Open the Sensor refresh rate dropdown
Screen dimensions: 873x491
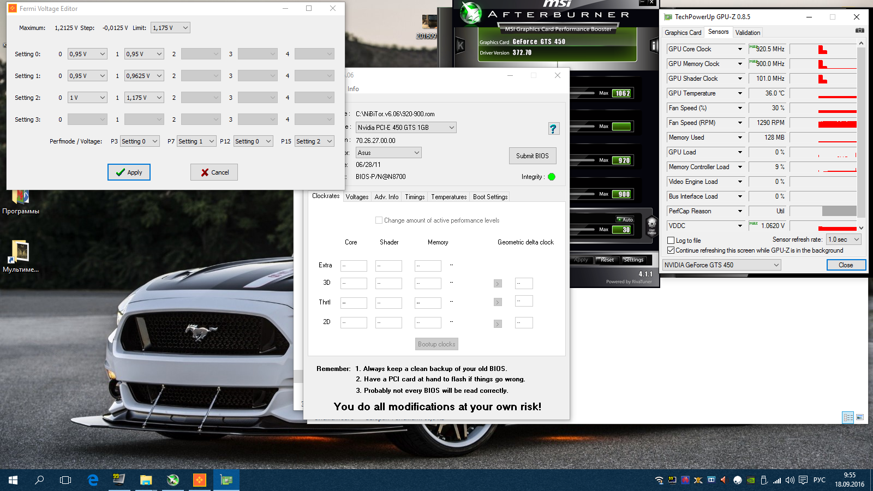(x=844, y=239)
